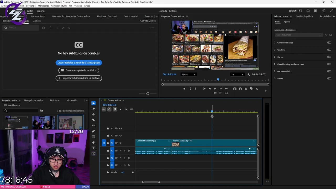
Task: Disable Corrección básica effect toggle
Action: [x=329, y=43]
